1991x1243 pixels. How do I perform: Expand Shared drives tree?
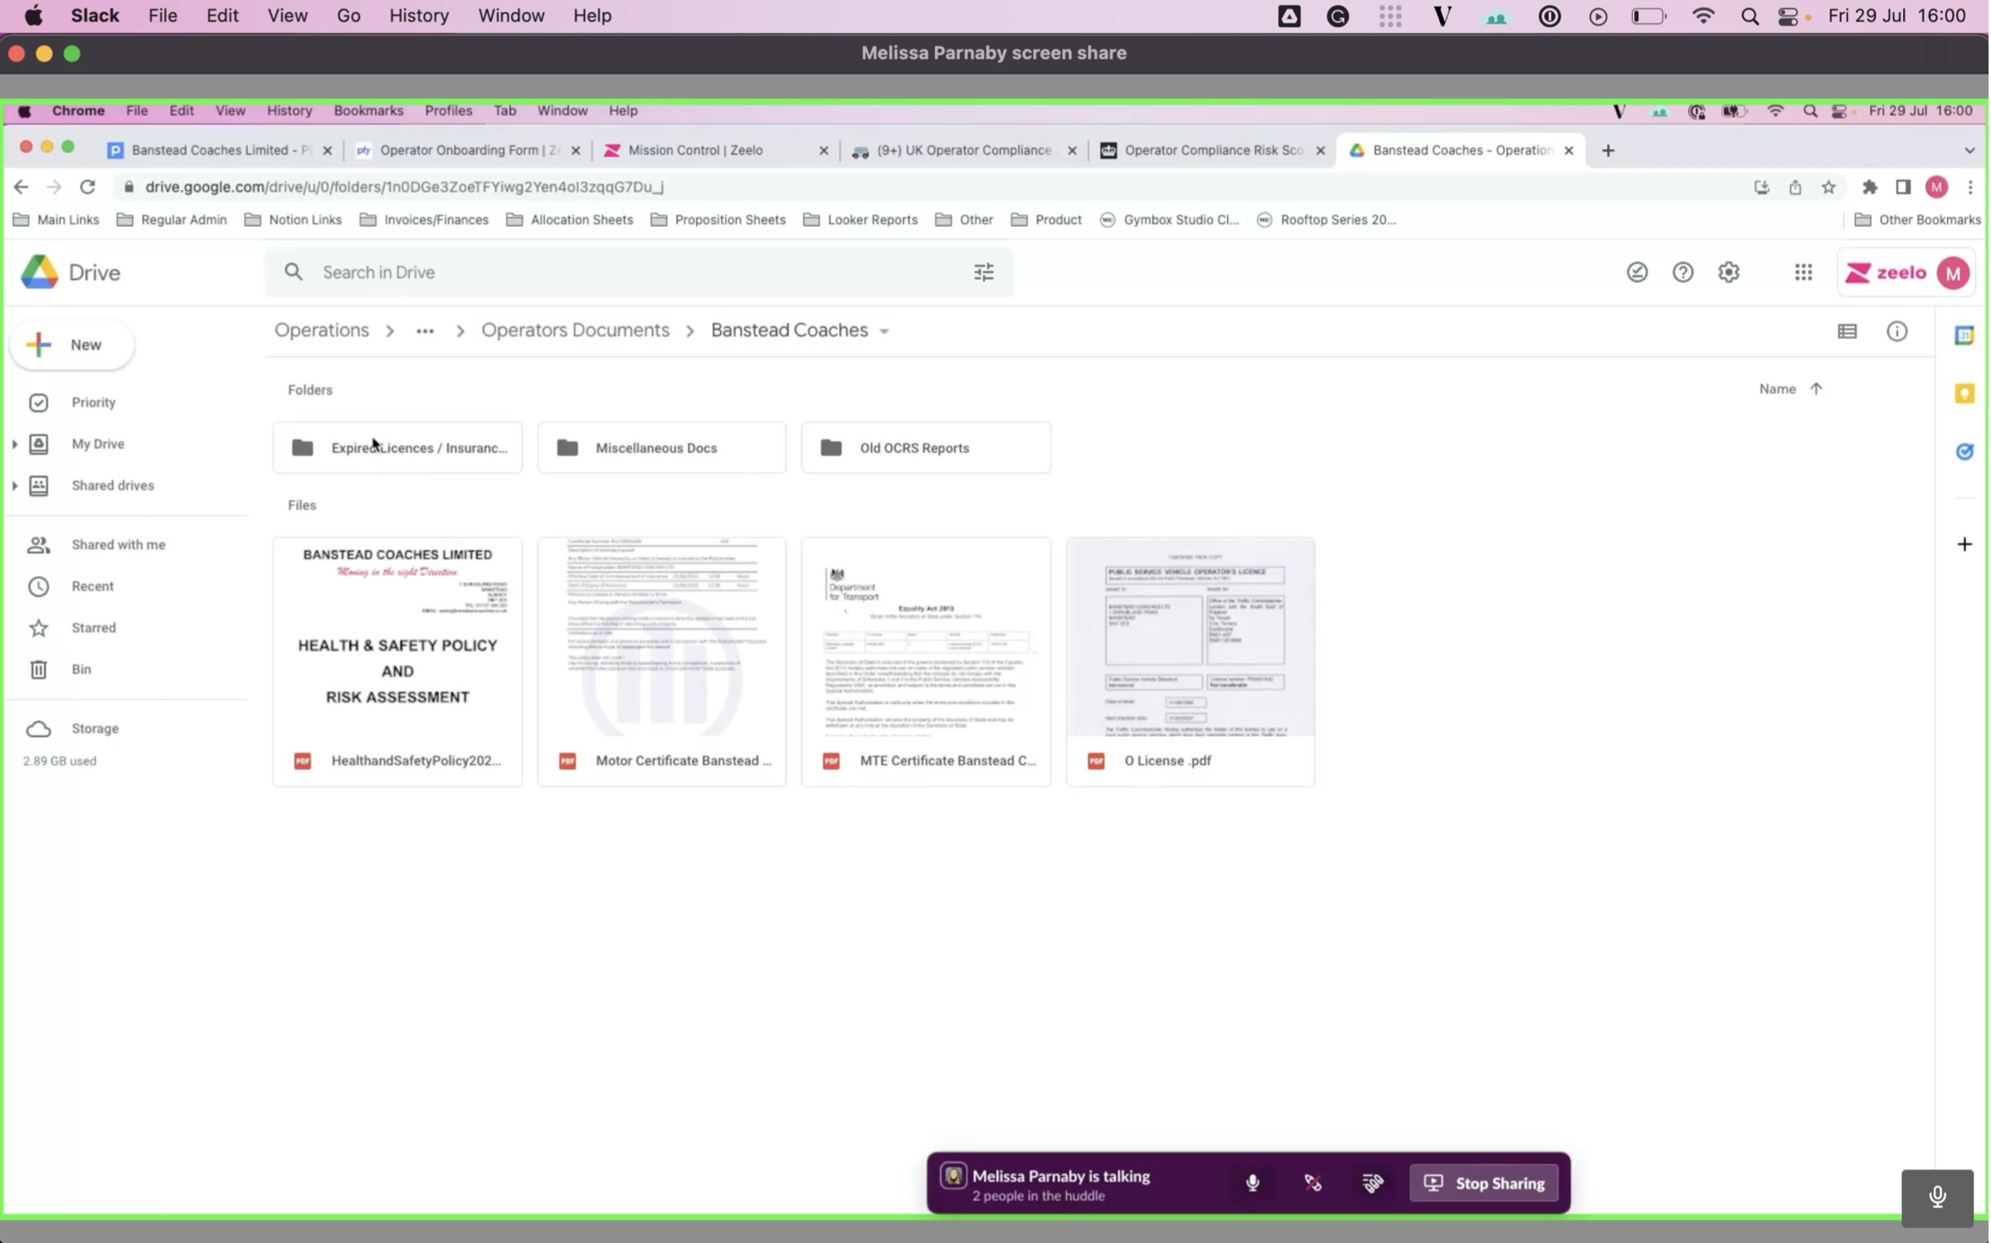14,485
